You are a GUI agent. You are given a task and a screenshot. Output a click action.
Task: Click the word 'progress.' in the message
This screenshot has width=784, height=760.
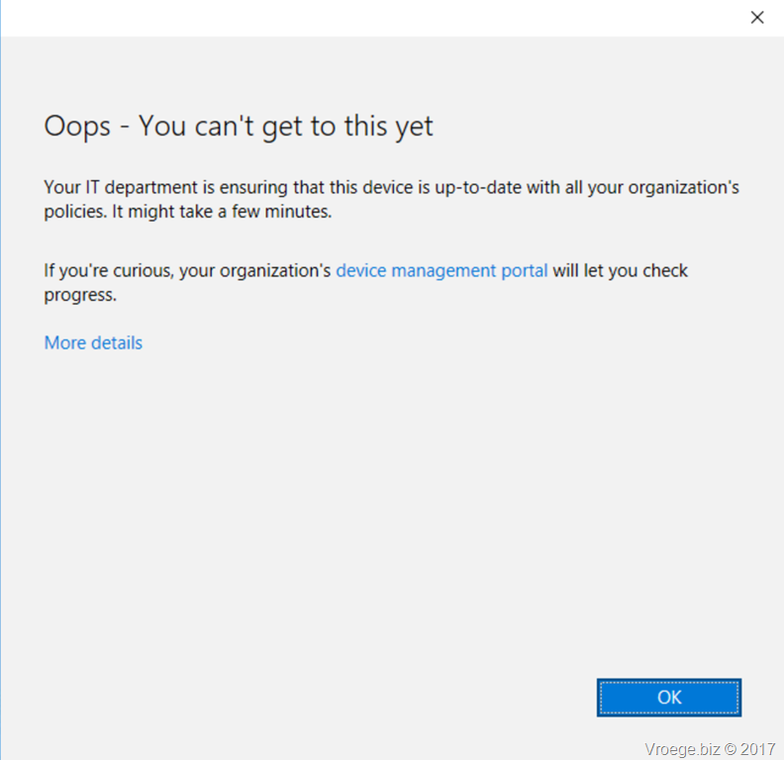pos(80,295)
